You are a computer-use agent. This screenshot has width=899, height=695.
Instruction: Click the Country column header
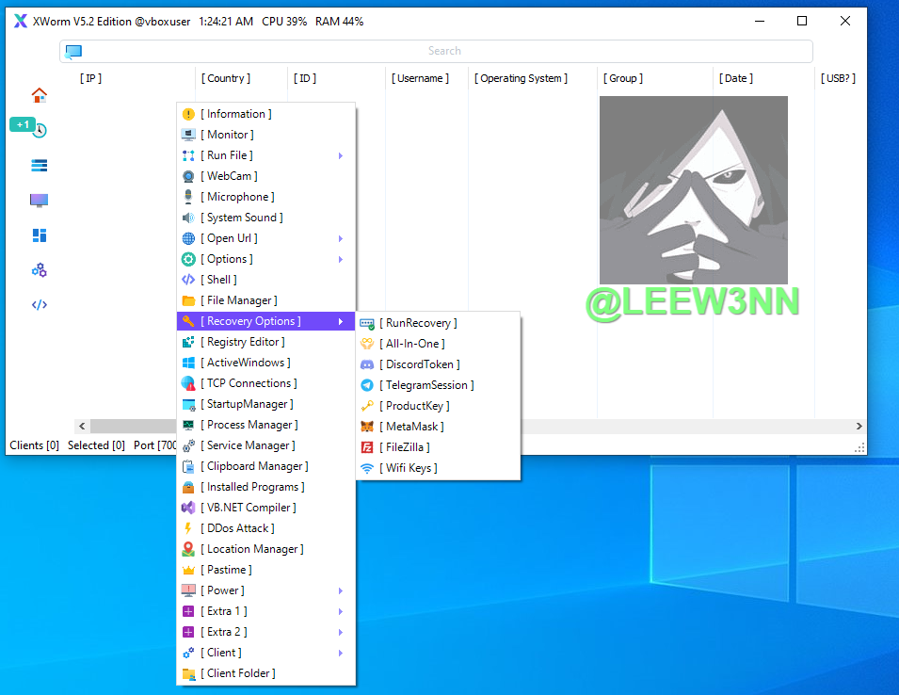point(225,78)
